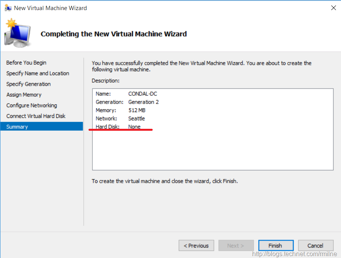Image resolution: width=341 pixels, height=258 pixels.
Task: Jump to the Configure Networking step
Action: pyautogui.click(x=31, y=106)
